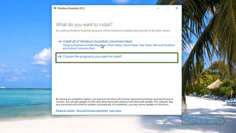This screenshot has height=133, width=236.
Task: Open the Privacy & Cookies link
Action: click(x=65, y=110)
